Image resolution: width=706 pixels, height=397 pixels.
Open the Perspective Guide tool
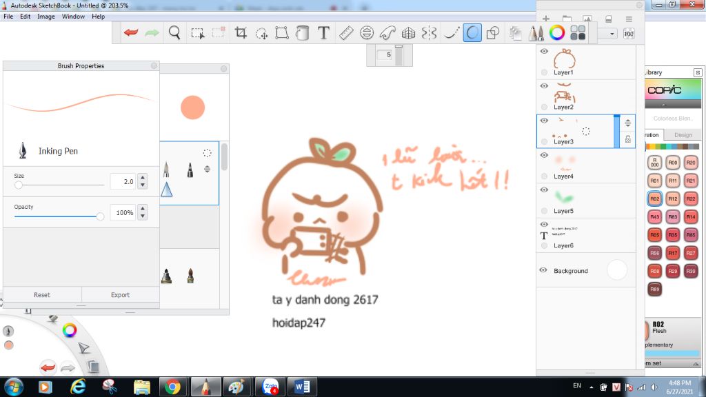(408, 32)
